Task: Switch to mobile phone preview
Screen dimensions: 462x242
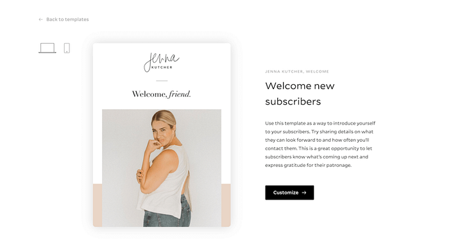Action: (x=67, y=48)
